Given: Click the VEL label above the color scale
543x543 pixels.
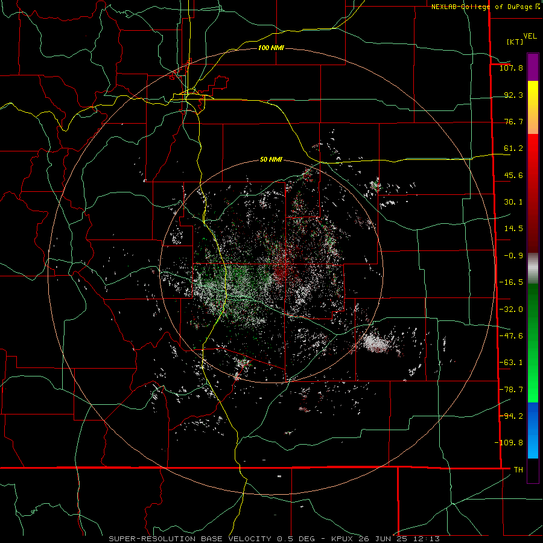Looking at the screenshot, I should (530, 36).
